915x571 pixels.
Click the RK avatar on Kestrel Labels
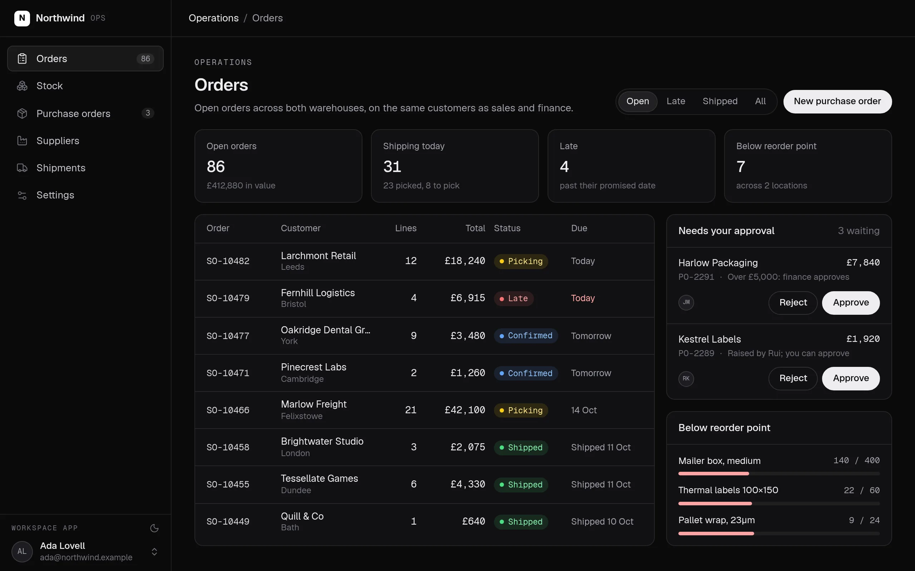pyautogui.click(x=686, y=378)
